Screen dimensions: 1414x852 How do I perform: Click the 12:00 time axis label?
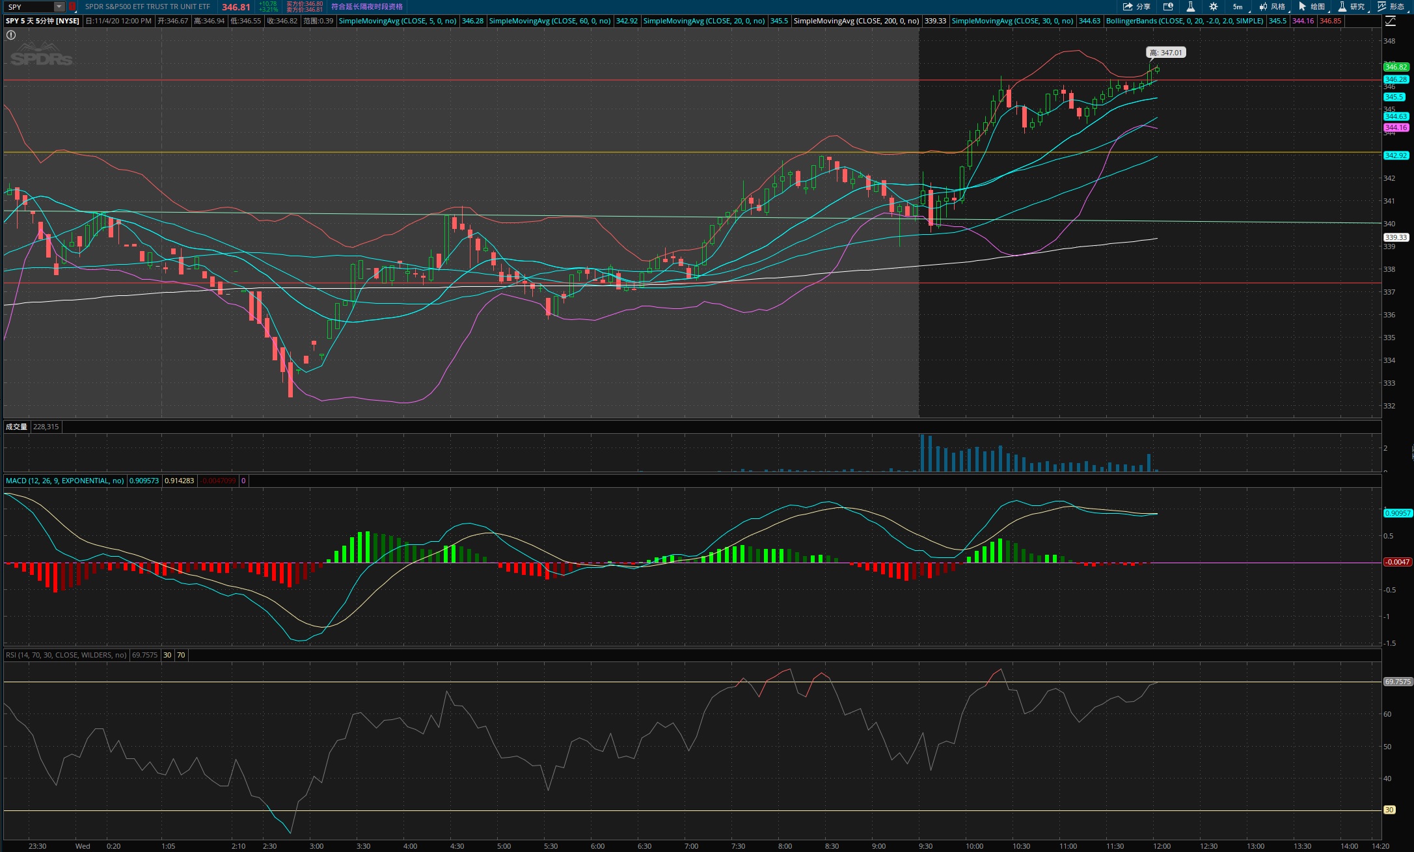click(1162, 846)
